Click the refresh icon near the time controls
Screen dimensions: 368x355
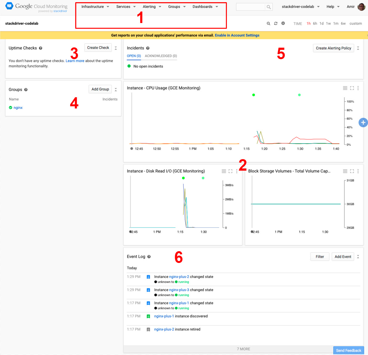[276, 24]
